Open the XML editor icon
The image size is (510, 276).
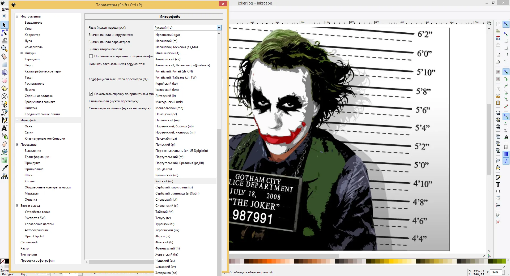click(x=498, y=198)
